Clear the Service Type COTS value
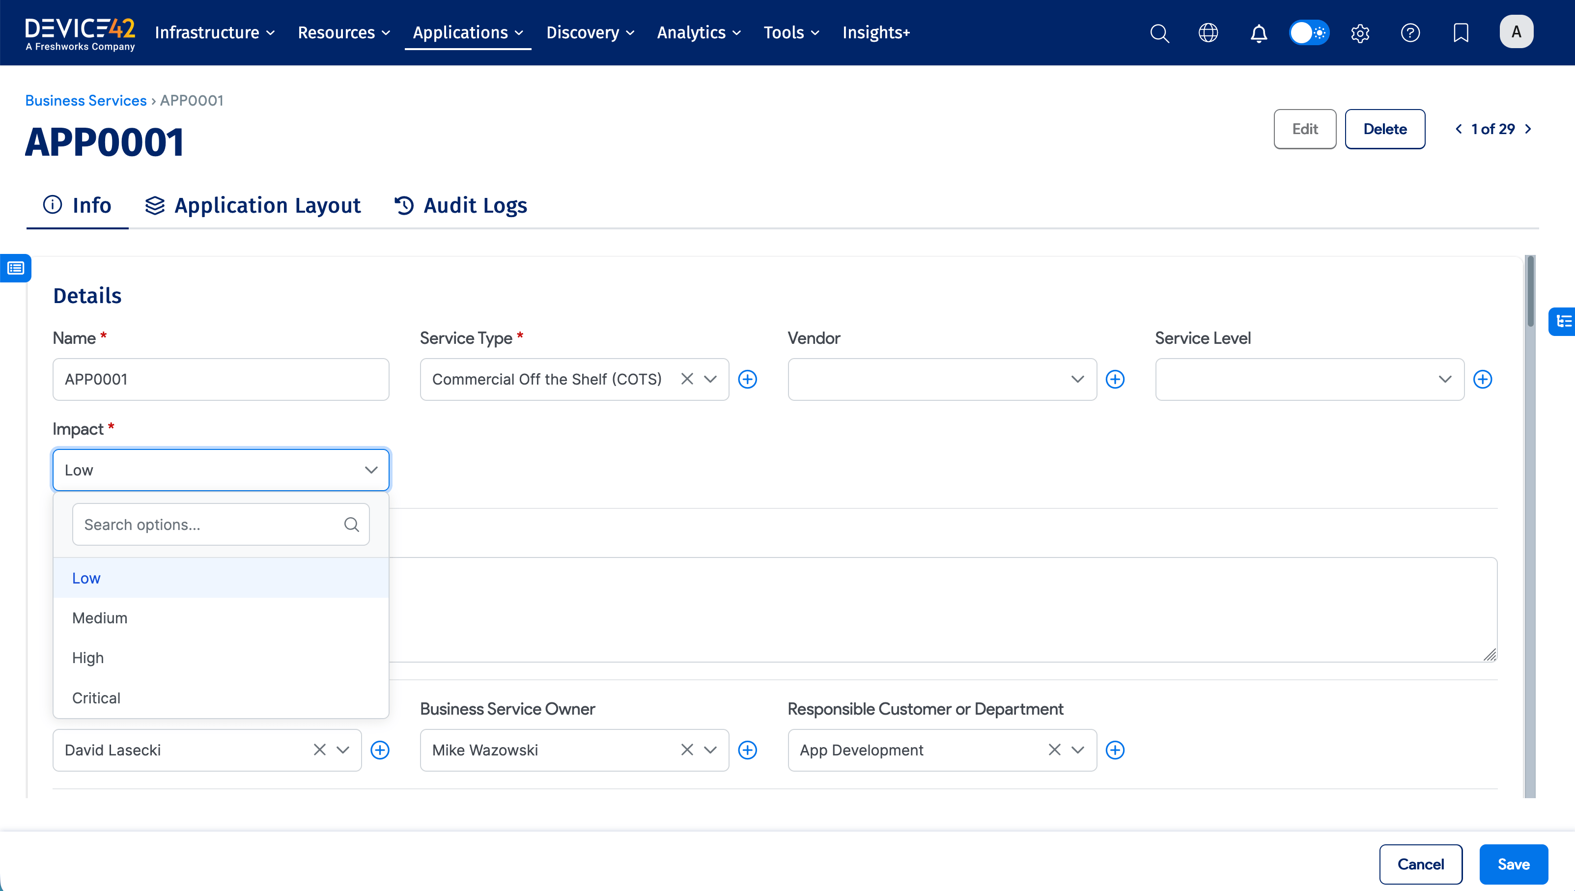The image size is (1575, 891). [x=686, y=379]
